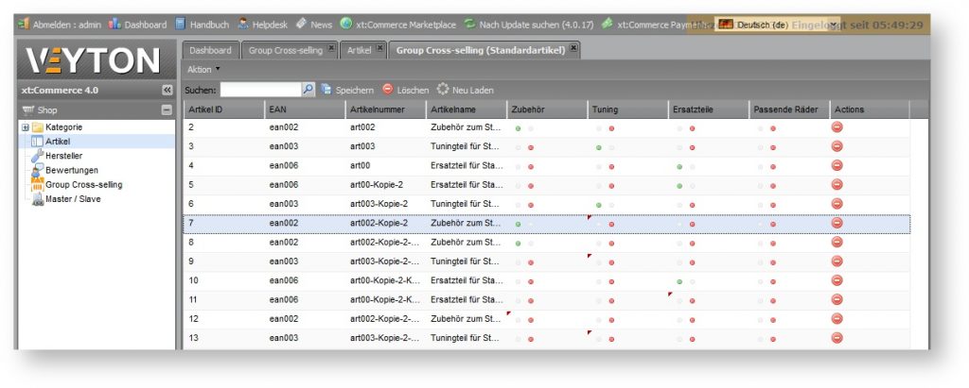969x388 pixels.
Task: Select Master / Slave in sidebar
Action: pyautogui.click(x=72, y=199)
